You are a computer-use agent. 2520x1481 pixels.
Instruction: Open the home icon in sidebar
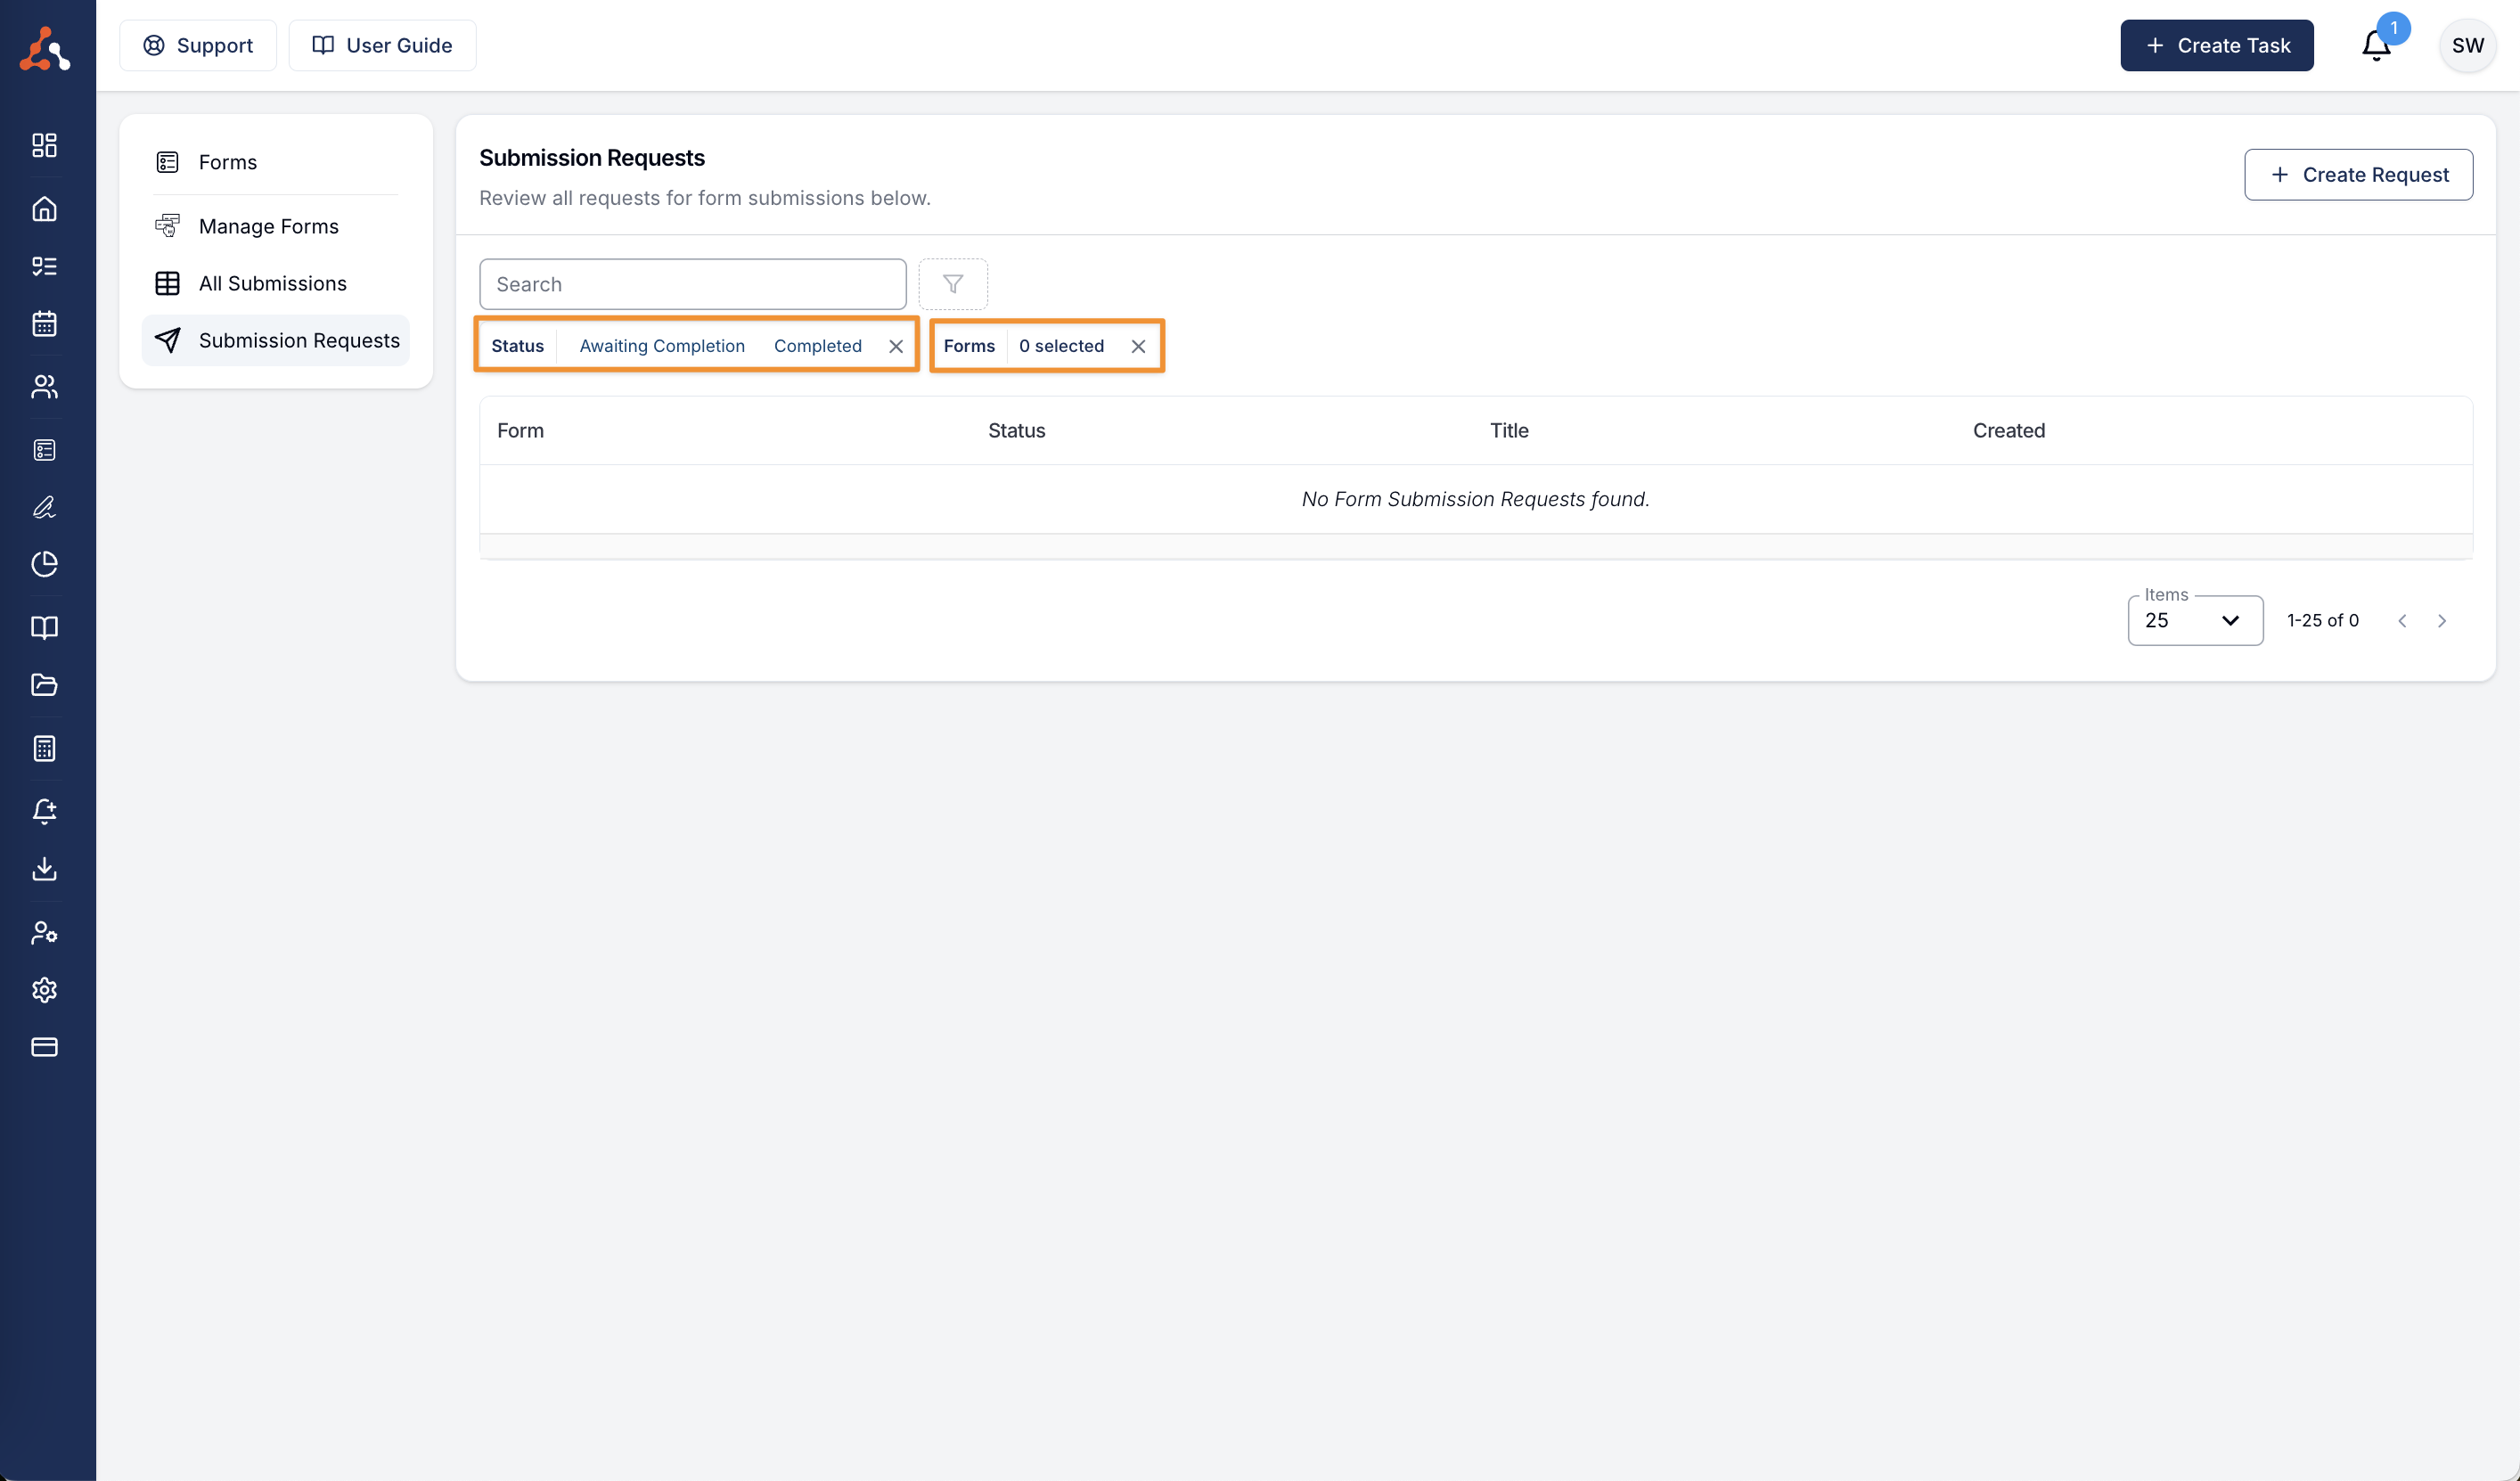(x=44, y=209)
